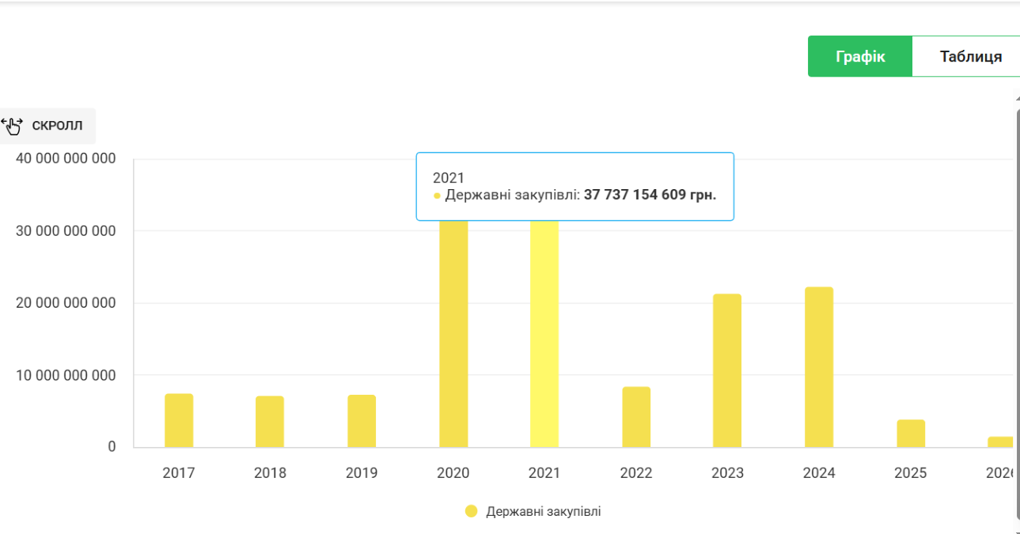This screenshot has height=534, width=1020.
Task: Click the yellow legend circle marker
Action: pyautogui.click(x=472, y=511)
